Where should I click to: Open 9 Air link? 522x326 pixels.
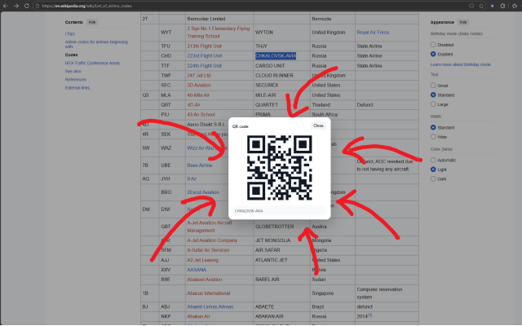pyautogui.click(x=192, y=178)
